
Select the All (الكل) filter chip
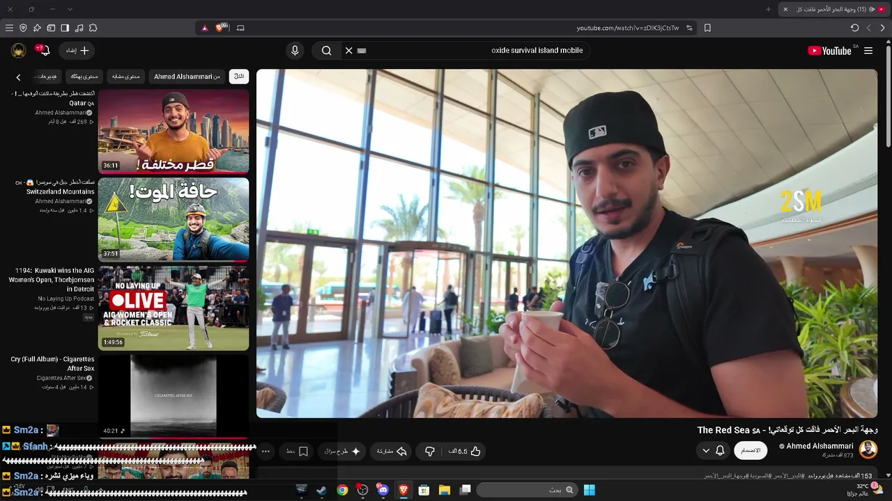click(x=239, y=77)
